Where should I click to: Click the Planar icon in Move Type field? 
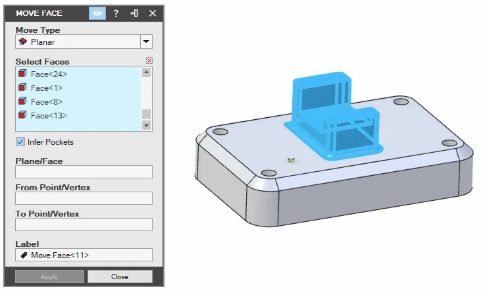click(x=22, y=41)
